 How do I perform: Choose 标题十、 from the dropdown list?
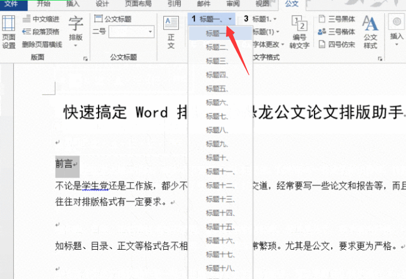(x=221, y=158)
